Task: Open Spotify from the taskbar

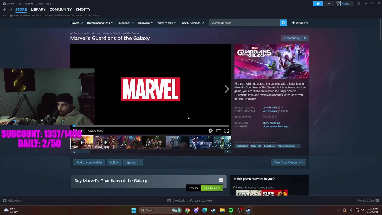Action: pos(231,210)
